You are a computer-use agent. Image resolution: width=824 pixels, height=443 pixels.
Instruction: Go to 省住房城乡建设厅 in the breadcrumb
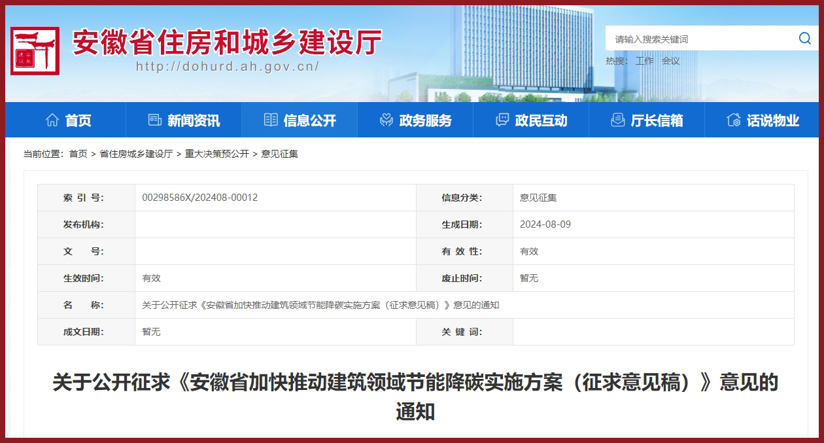[x=136, y=154]
